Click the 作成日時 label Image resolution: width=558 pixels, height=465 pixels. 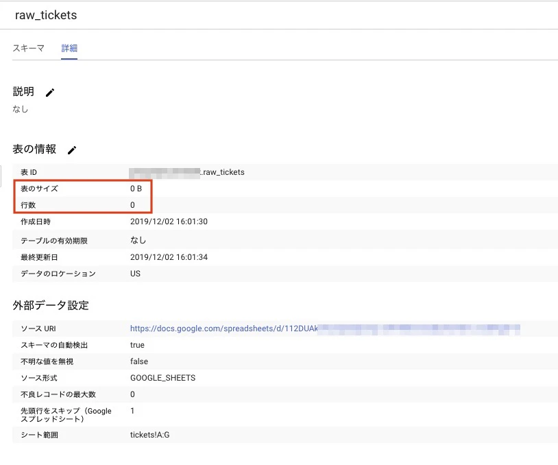point(36,222)
